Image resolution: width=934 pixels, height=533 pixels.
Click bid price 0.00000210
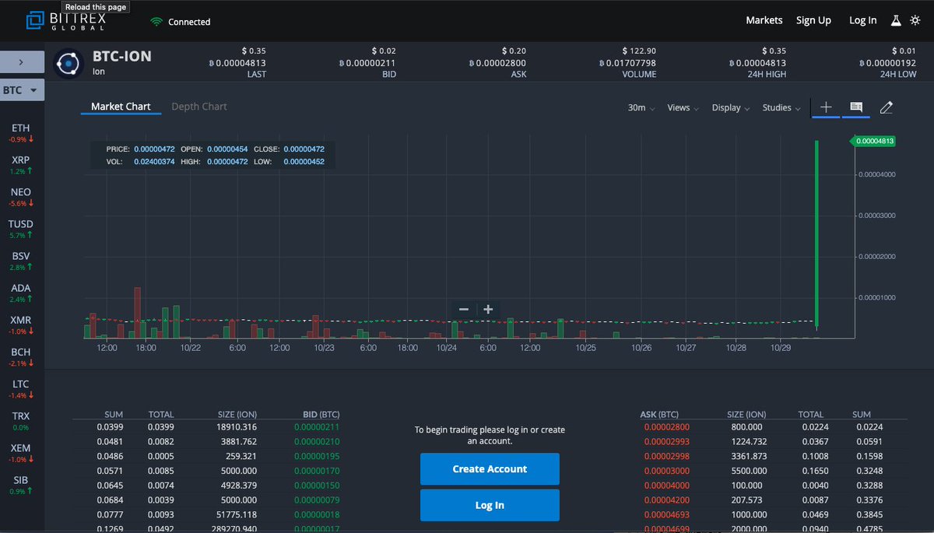[x=318, y=442]
